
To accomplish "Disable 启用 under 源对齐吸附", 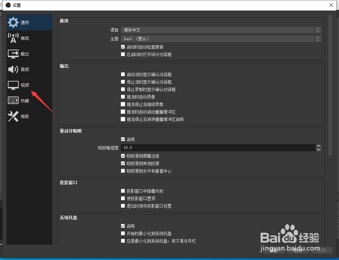I will click(x=123, y=139).
